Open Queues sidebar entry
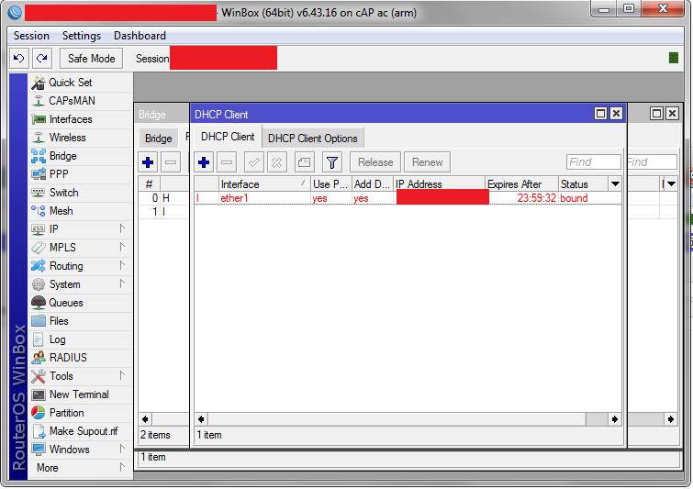The width and height of the screenshot is (693, 489). pos(81,303)
